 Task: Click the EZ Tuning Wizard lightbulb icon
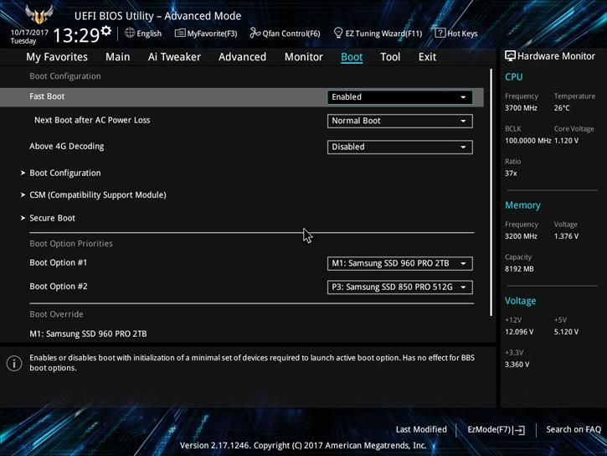pos(338,33)
